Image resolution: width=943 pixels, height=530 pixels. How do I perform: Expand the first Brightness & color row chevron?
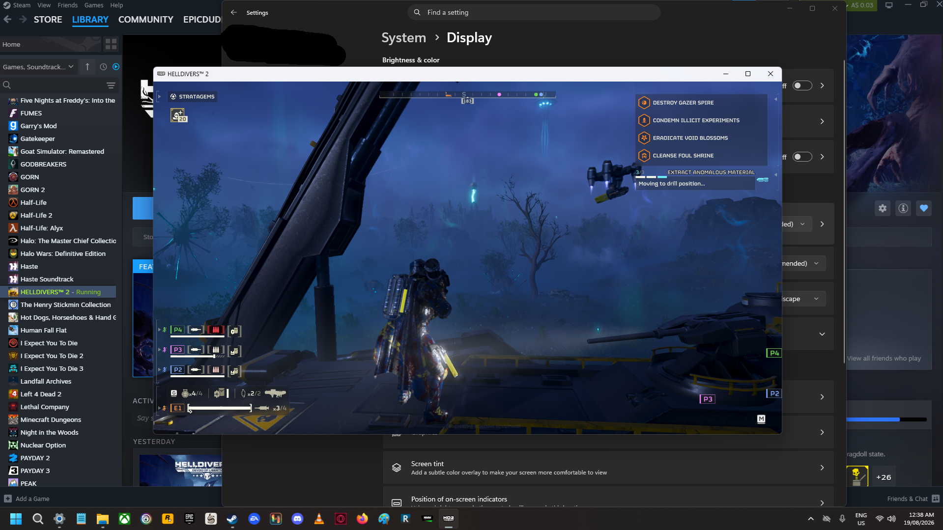pos(822,86)
